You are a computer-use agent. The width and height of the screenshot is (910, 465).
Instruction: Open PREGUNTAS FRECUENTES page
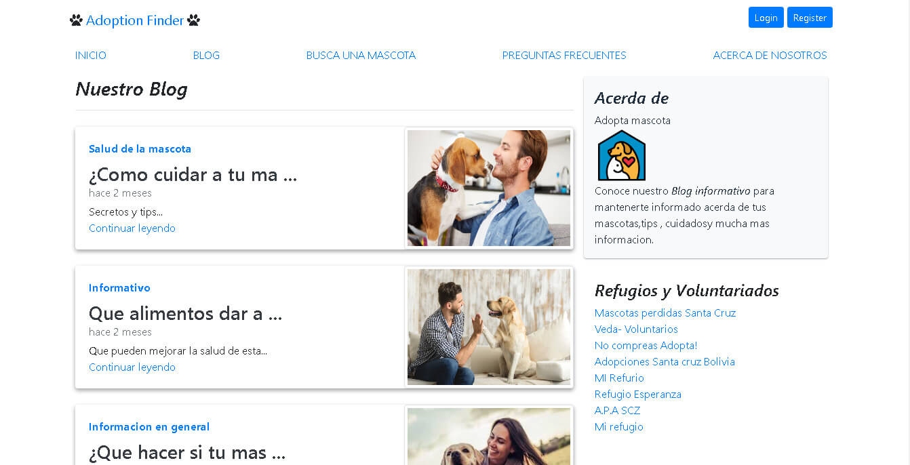tap(564, 56)
